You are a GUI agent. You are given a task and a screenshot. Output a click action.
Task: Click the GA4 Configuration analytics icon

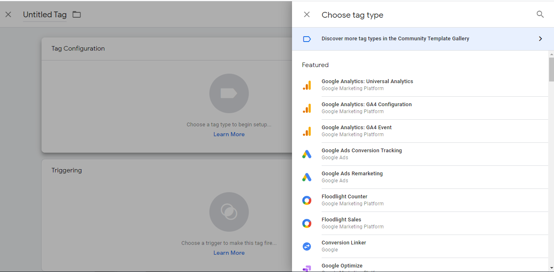307,108
